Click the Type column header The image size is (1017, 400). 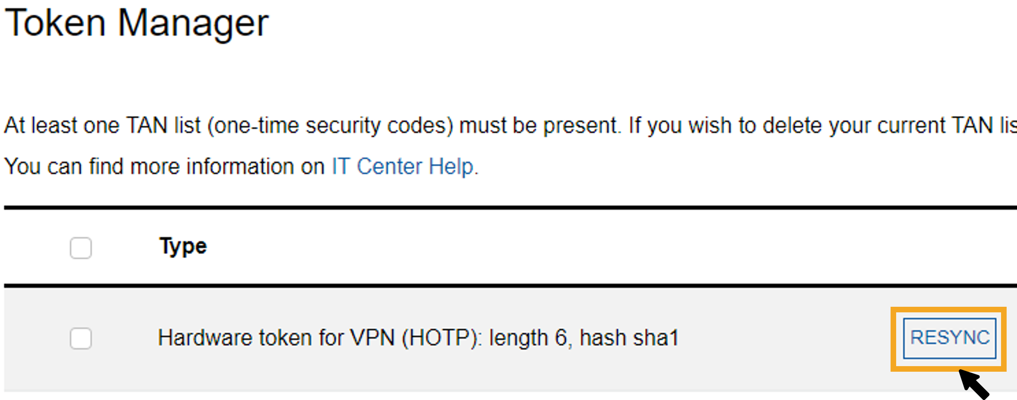pyautogui.click(x=183, y=246)
